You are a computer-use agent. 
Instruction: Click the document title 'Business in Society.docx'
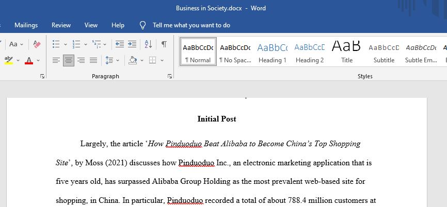209,8
